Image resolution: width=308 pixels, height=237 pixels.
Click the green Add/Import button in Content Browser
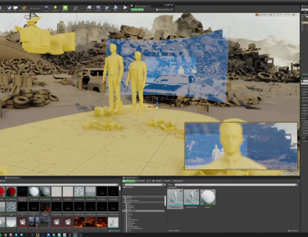[129, 181]
